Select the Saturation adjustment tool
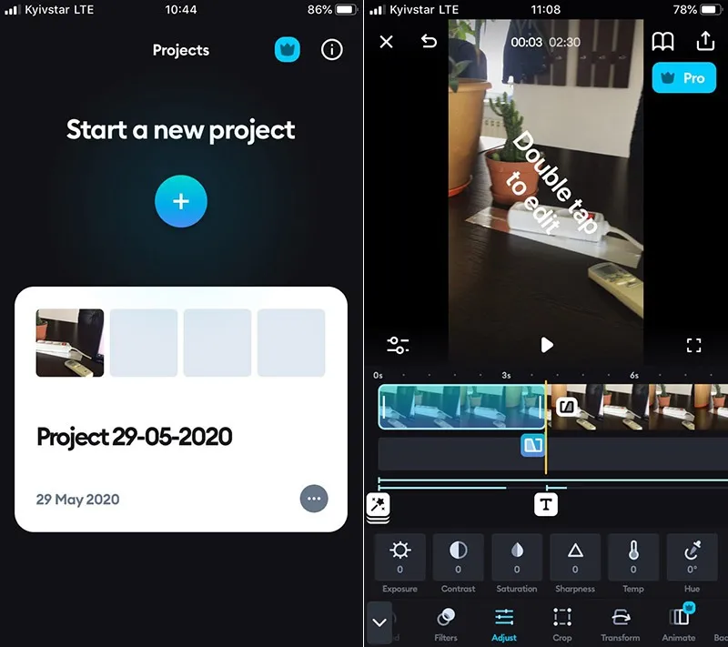 pyautogui.click(x=516, y=558)
